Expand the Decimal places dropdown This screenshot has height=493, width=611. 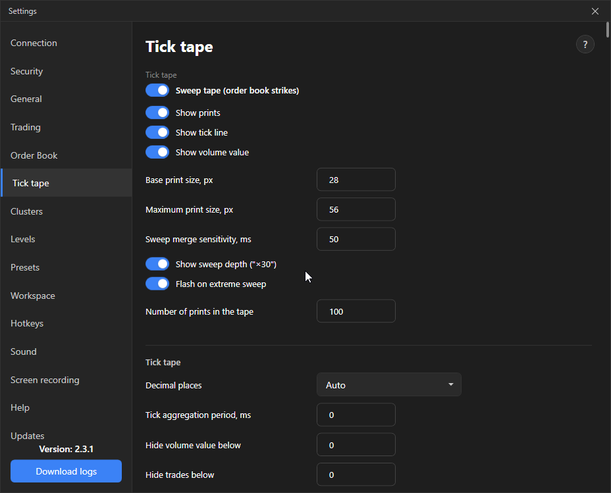point(389,385)
